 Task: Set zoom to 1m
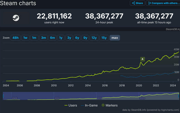click(x=34, y=38)
